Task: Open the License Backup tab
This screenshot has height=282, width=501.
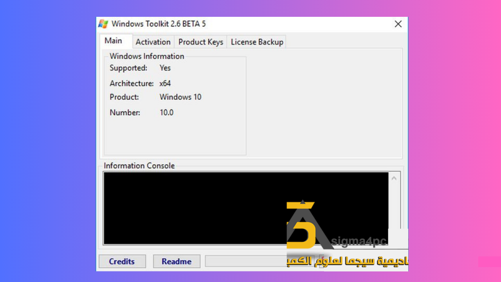Action: click(257, 42)
